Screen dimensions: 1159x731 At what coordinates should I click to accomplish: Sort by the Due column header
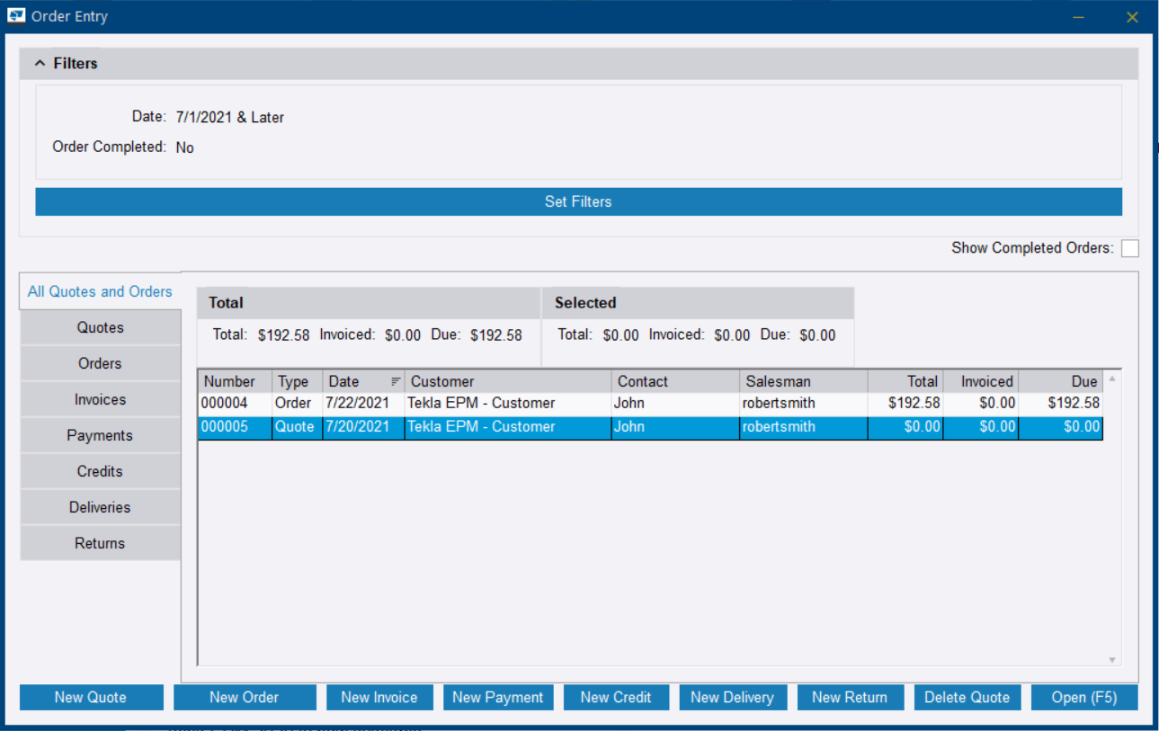[1060, 381]
